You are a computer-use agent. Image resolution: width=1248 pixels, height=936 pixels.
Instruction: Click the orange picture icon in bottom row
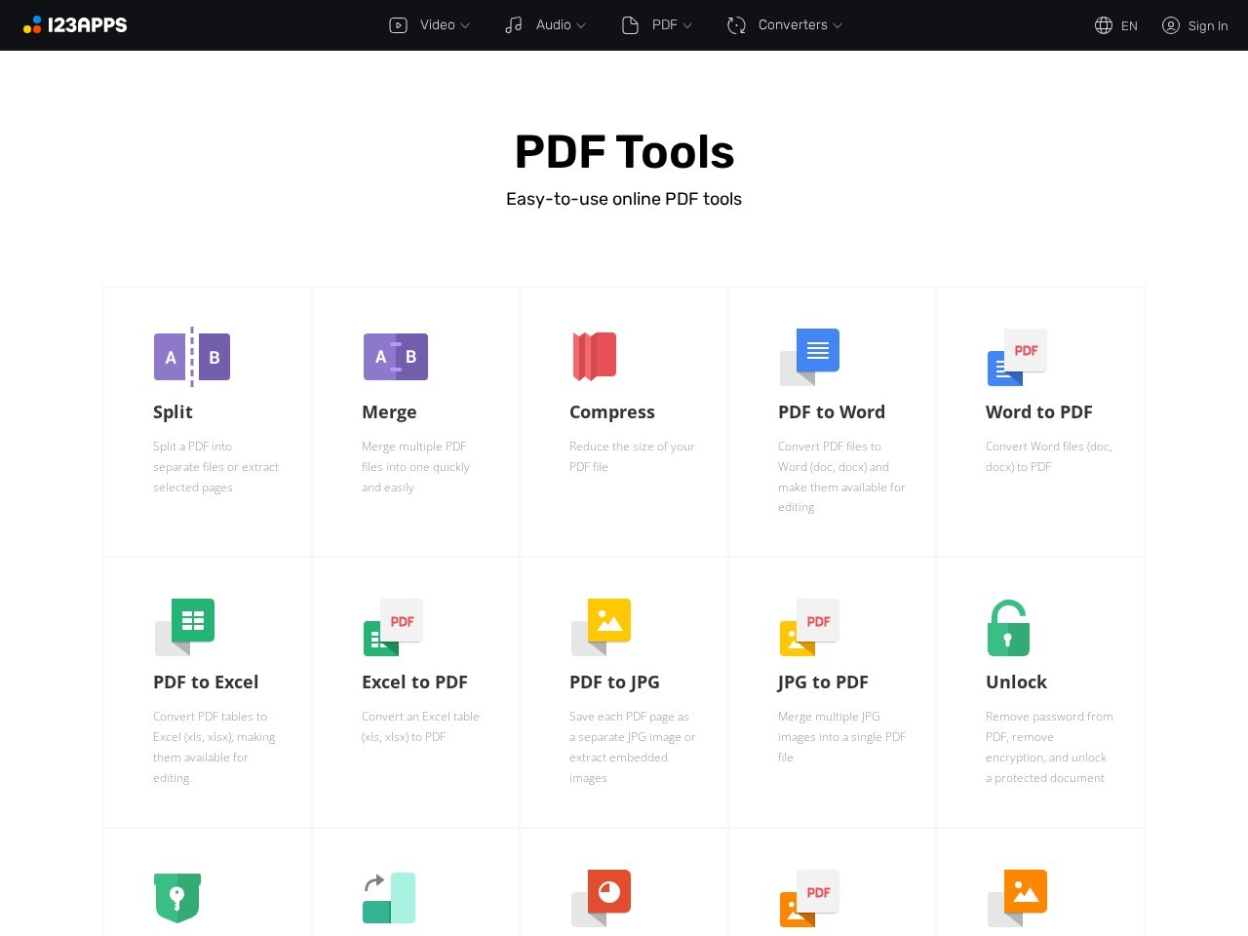(x=1017, y=898)
